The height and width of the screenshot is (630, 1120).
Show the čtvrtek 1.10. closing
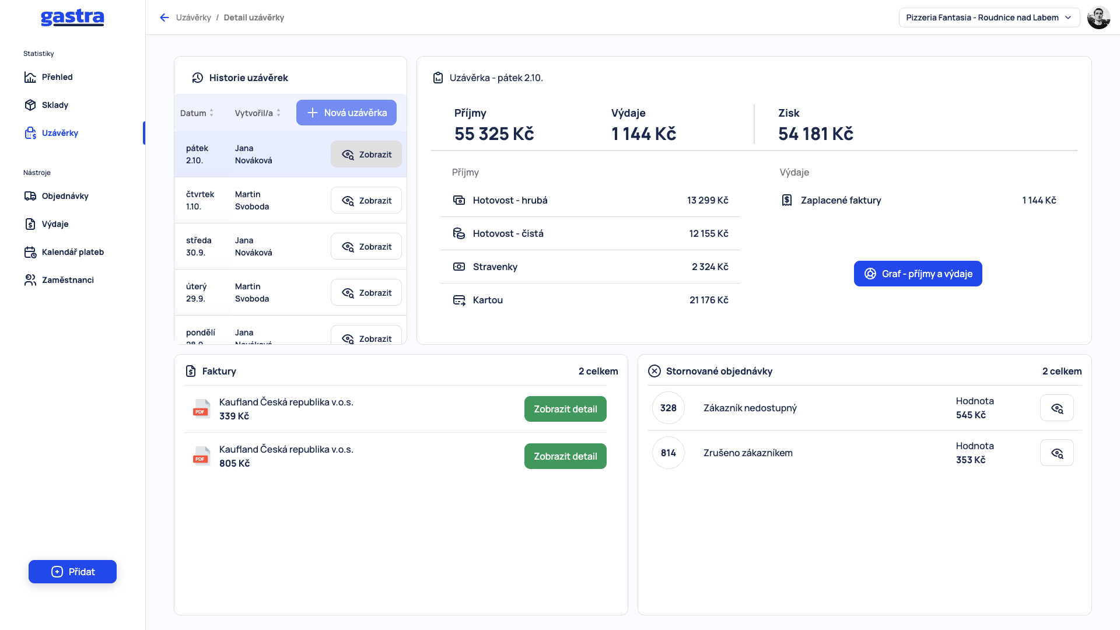(366, 201)
